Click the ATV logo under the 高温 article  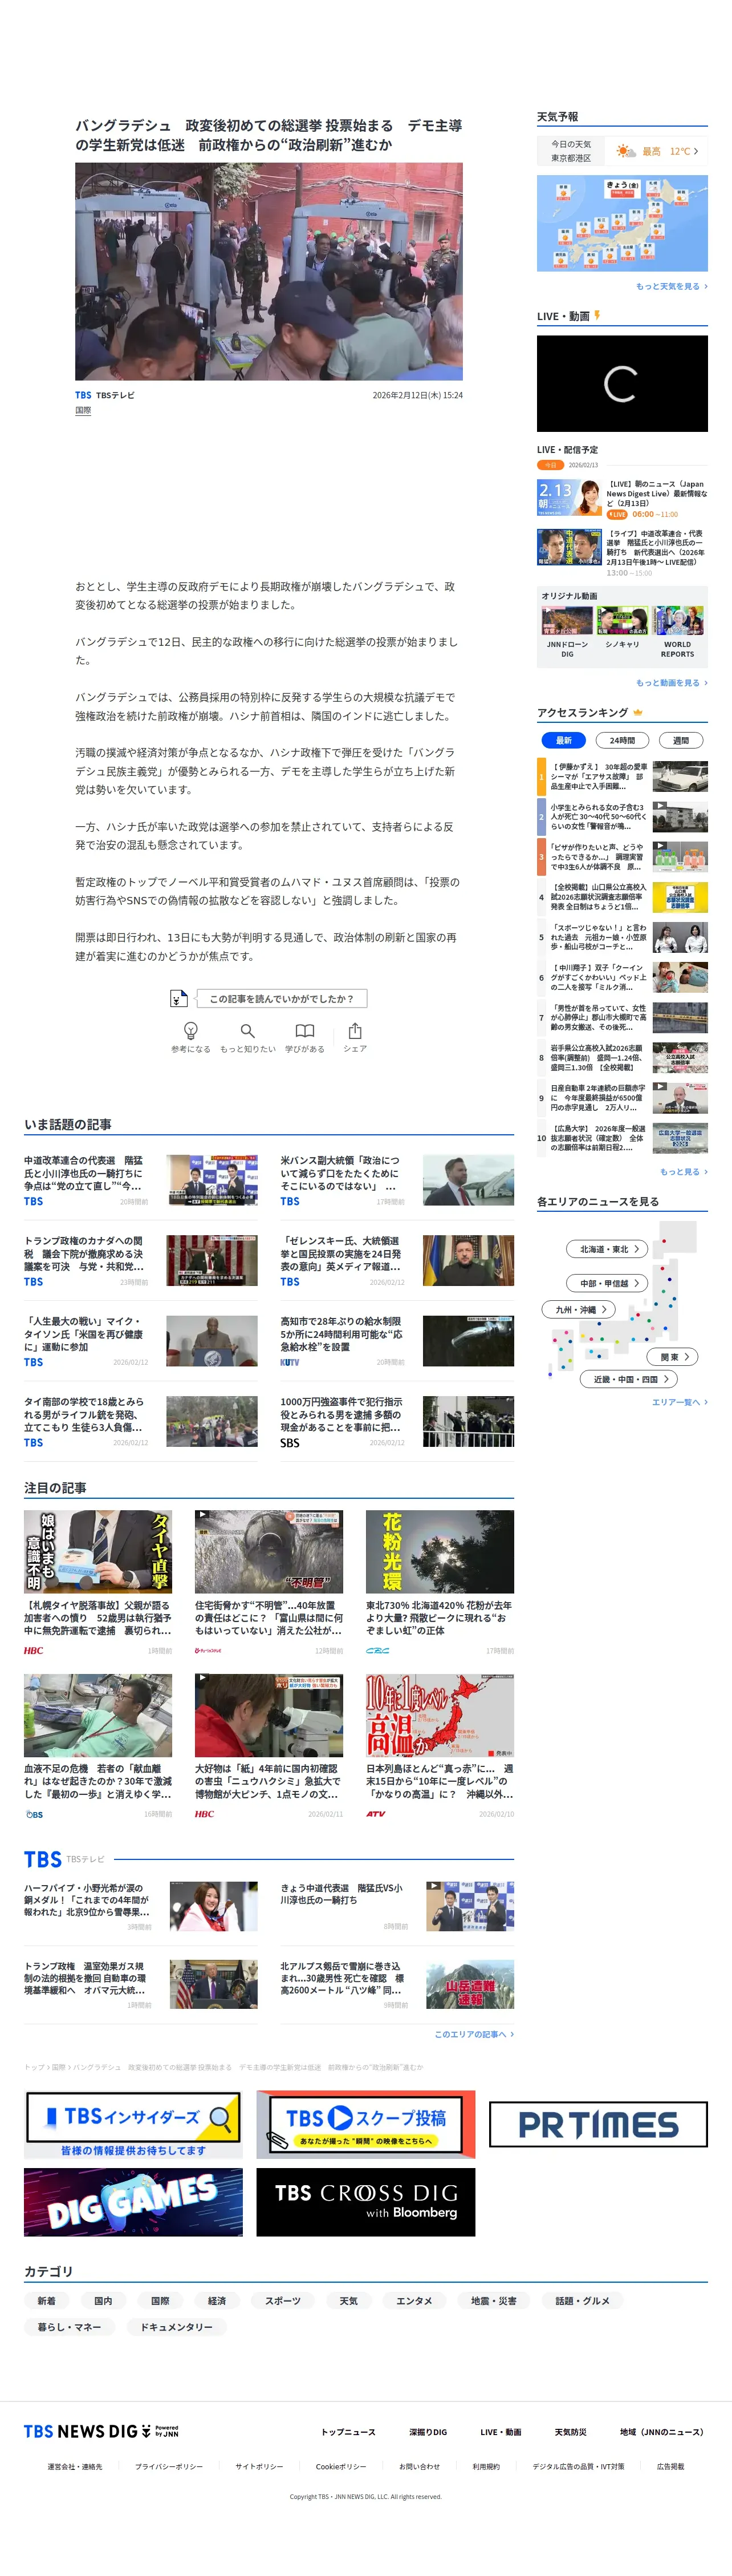tap(376, 1814)
